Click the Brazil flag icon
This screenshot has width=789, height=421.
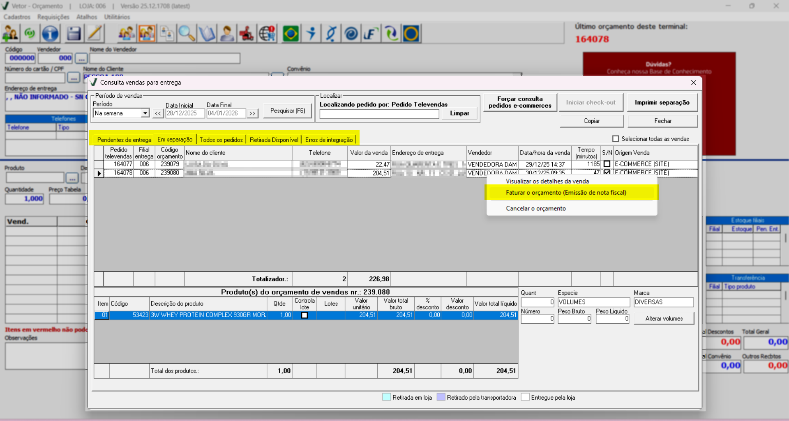click(291, 34)
